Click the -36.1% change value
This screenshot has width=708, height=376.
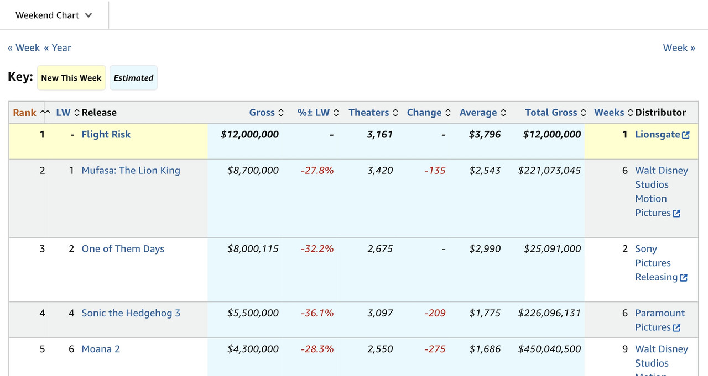tap(317, 313)
